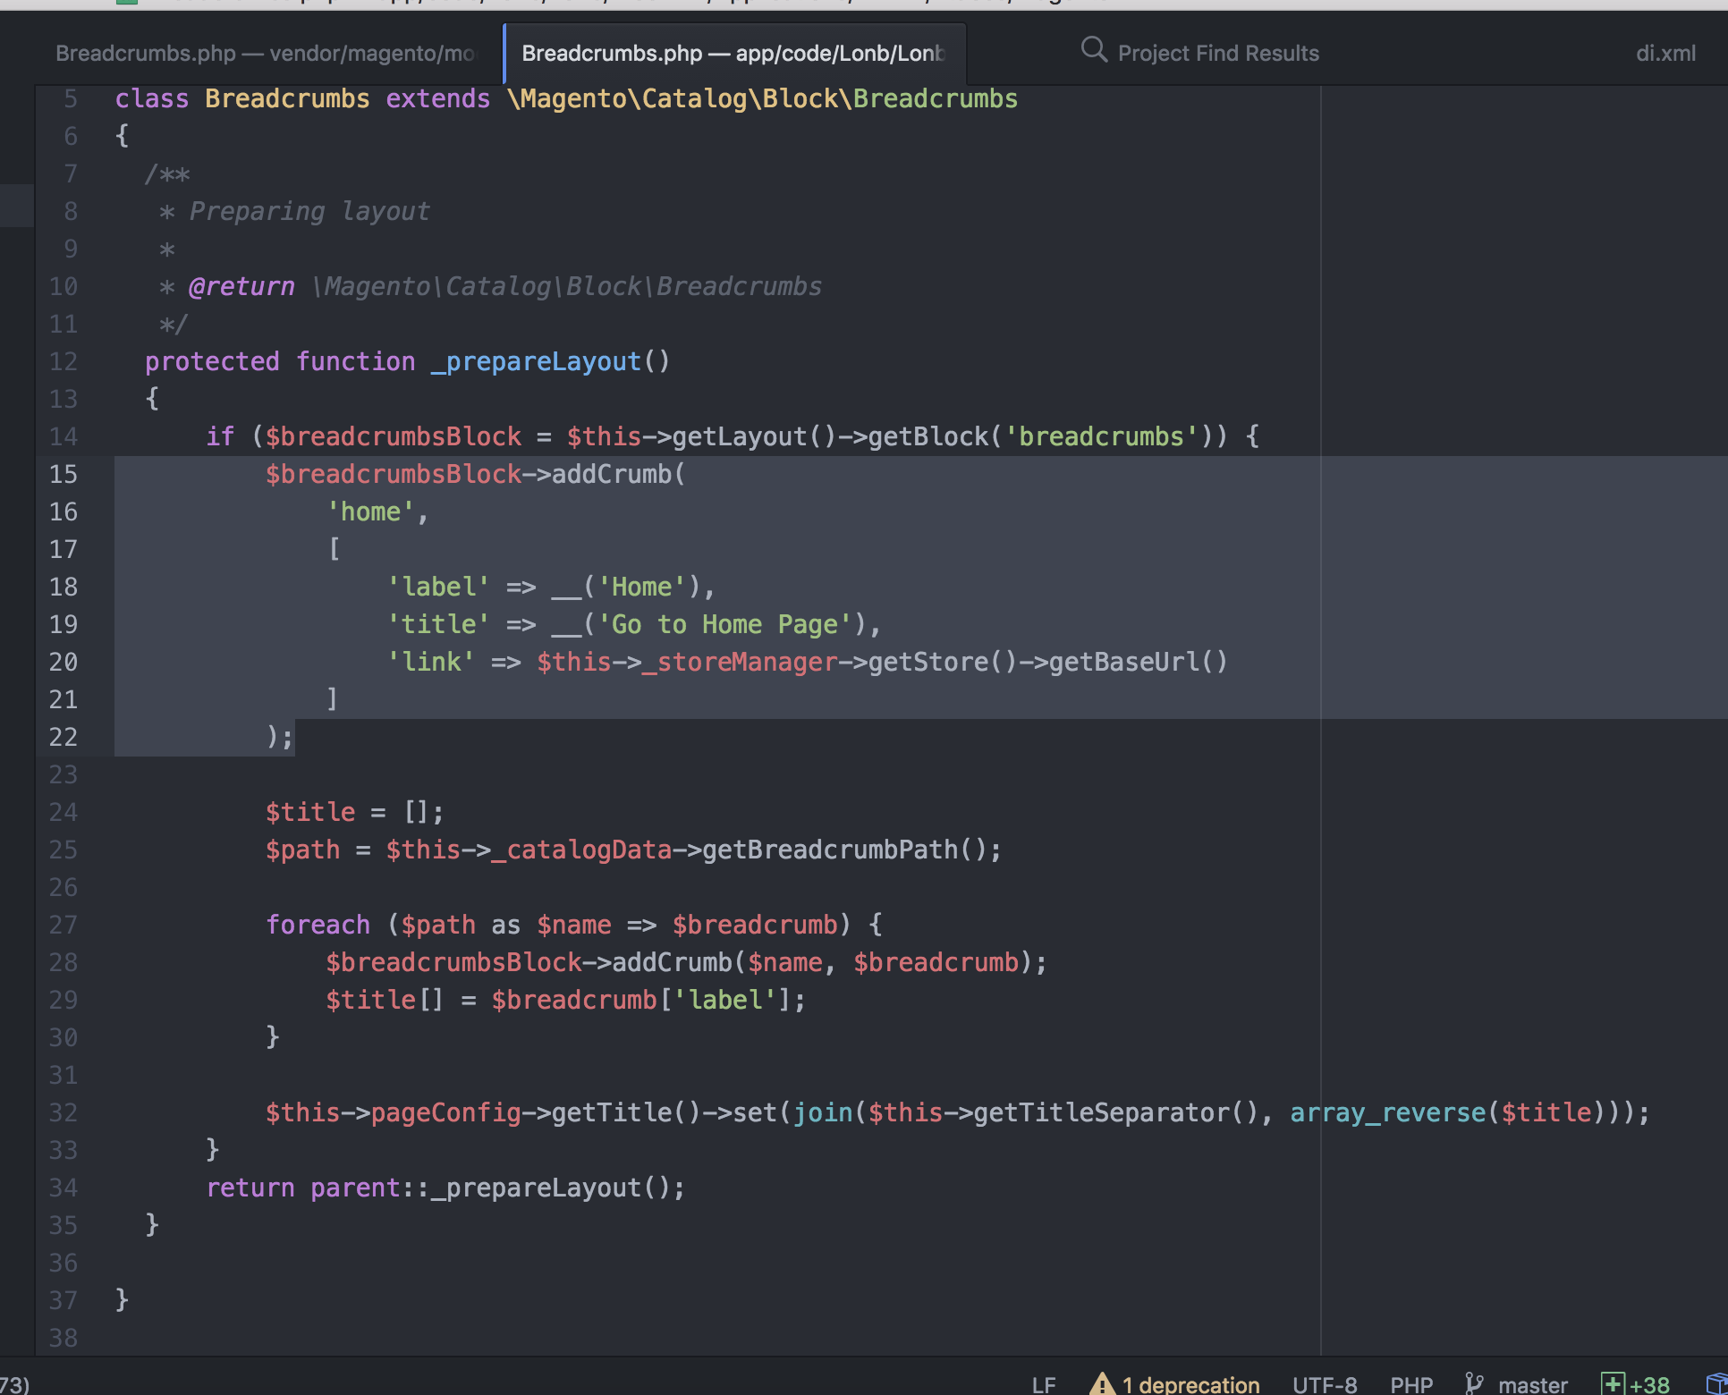This screenshot has width=1728, height=1395.
Task: Click the _prepareLayout function name on line 12
Action: 536,361
